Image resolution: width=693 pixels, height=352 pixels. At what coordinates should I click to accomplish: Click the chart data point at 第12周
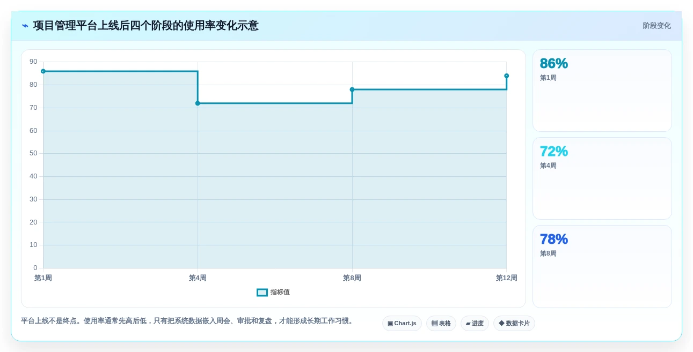click(x=506, y=76)
